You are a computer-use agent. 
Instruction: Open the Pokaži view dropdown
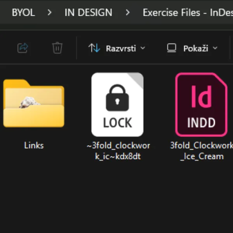click(x=192, y=48)
